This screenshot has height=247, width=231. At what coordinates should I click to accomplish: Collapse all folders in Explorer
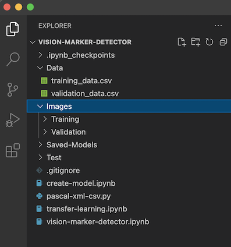[x=223, y=42]
